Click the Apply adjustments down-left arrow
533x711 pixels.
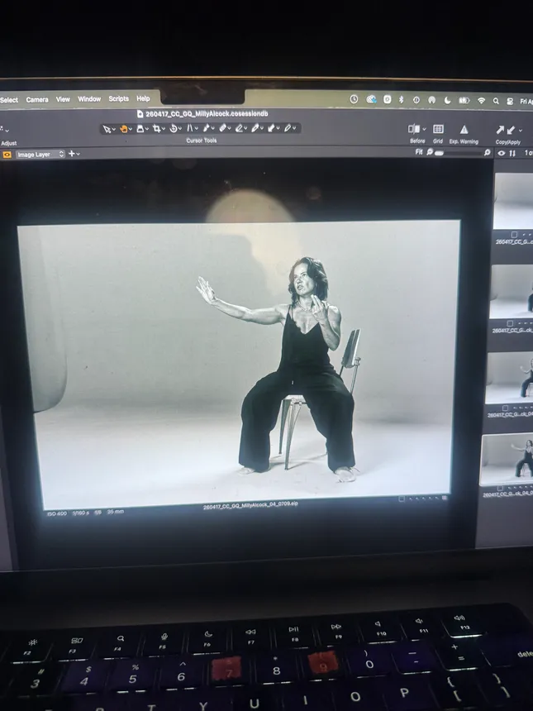511,130
